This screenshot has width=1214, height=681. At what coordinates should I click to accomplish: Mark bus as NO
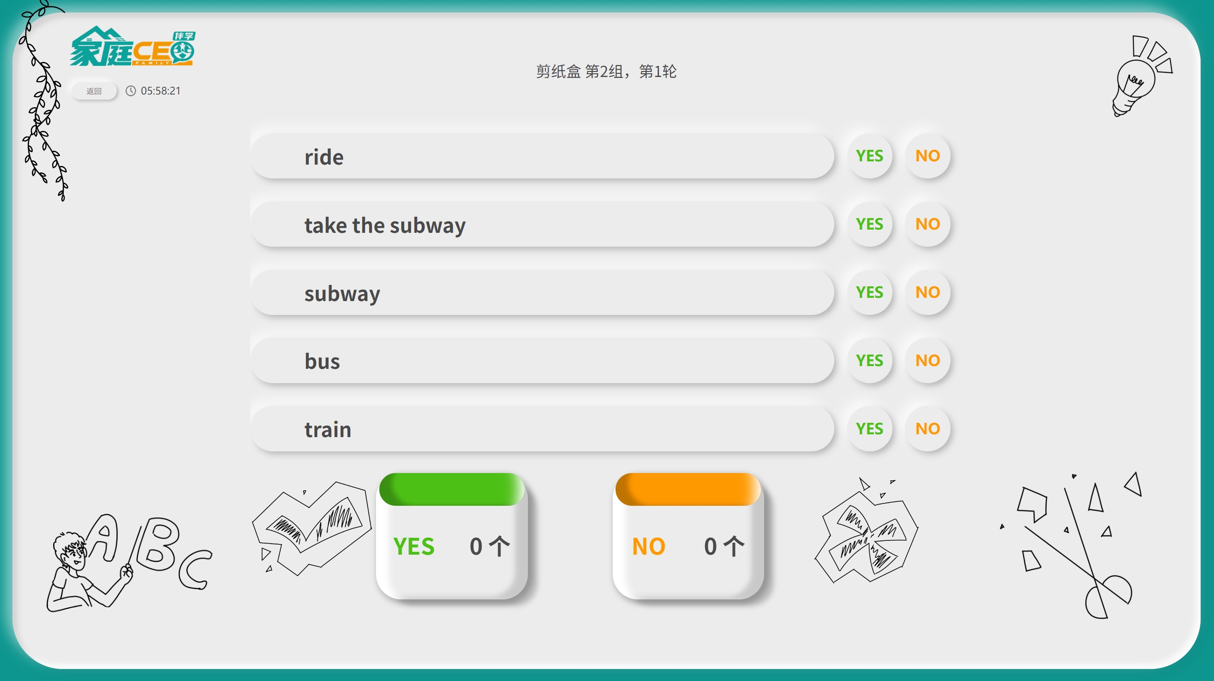pos(927,361)
